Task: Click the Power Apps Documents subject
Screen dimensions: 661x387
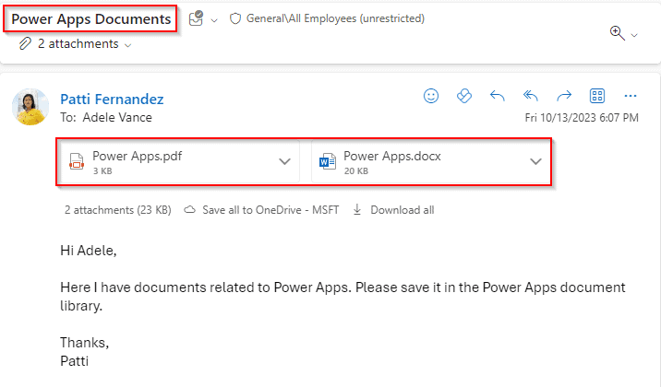Action: (x=91, y=19)
